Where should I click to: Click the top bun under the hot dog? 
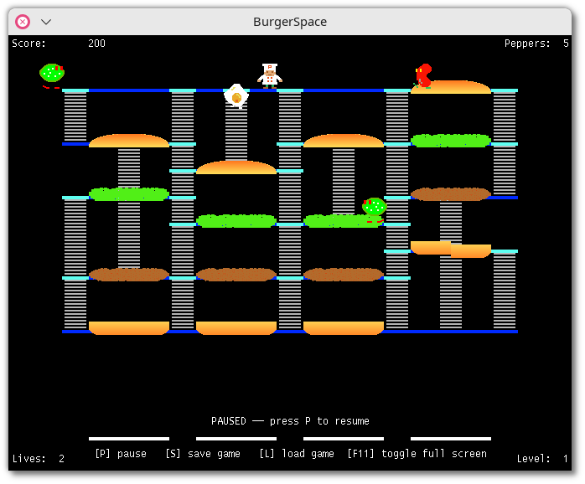451,87
